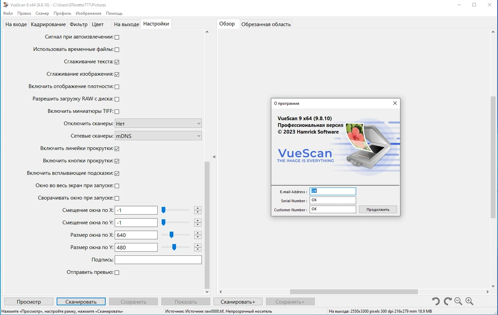Check Отправить превью checkbox
Image resolution: width=498 pixels, height=315 pixels.
[x=117, y=273]
